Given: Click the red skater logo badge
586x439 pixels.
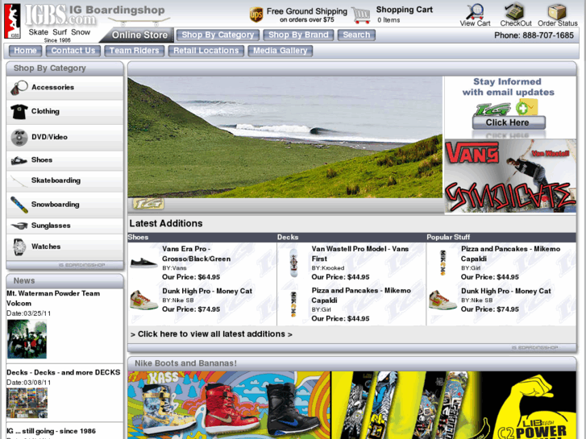Looking at the screenshot, I should tap(12, 21).
